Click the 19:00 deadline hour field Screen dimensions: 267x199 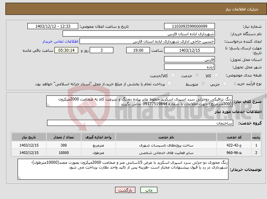[x=138, y=50]
